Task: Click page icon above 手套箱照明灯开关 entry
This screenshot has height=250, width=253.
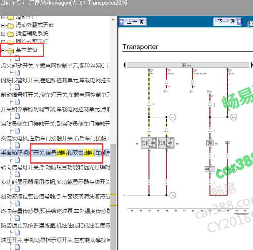Action: (x=18, y=145)
